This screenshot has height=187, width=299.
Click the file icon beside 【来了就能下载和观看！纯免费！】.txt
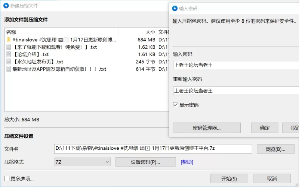pyautogui.click(x=9, y=47)
